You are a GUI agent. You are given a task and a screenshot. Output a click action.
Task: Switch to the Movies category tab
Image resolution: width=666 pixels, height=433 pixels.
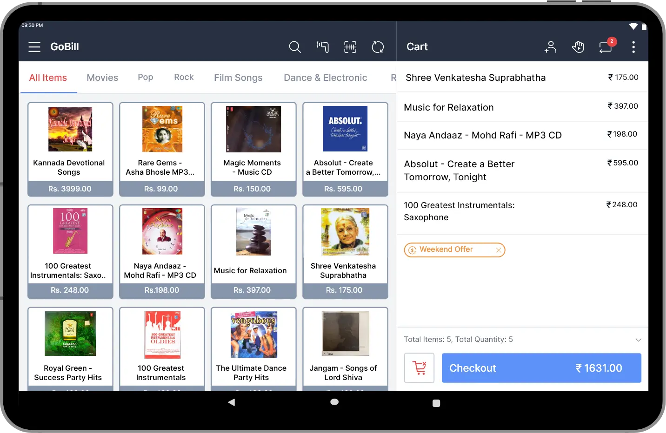tap(102, 78)
